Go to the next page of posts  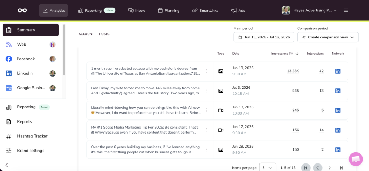click(329, 168)
